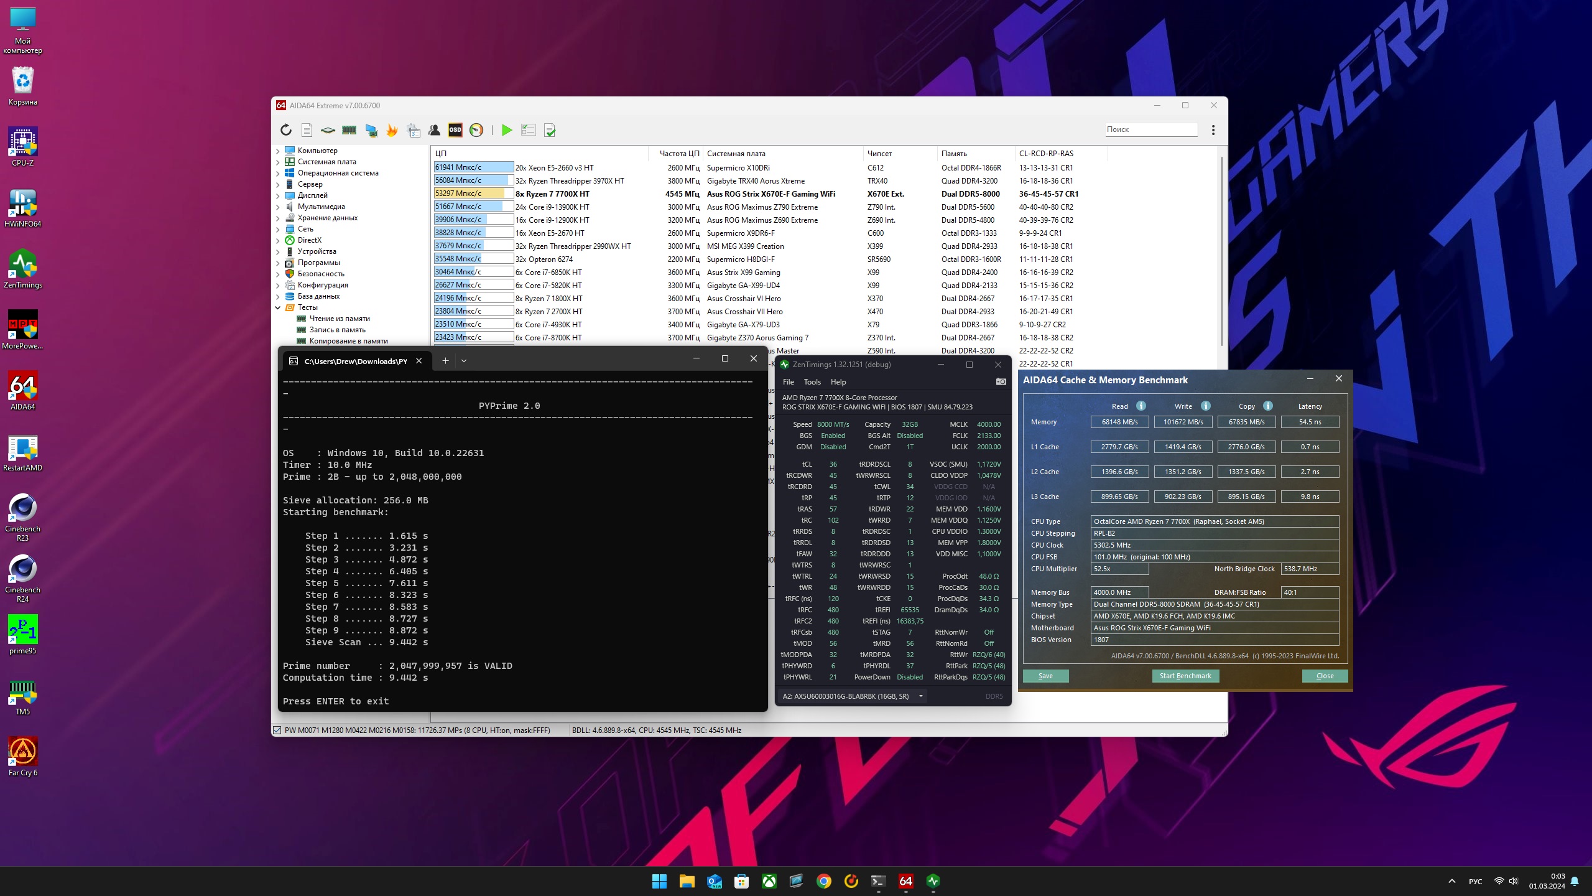This screenshot has height=896, width=1592.
Task: Toggle the checkbox in AIDA64 status bar
Action: click(277, 730)
